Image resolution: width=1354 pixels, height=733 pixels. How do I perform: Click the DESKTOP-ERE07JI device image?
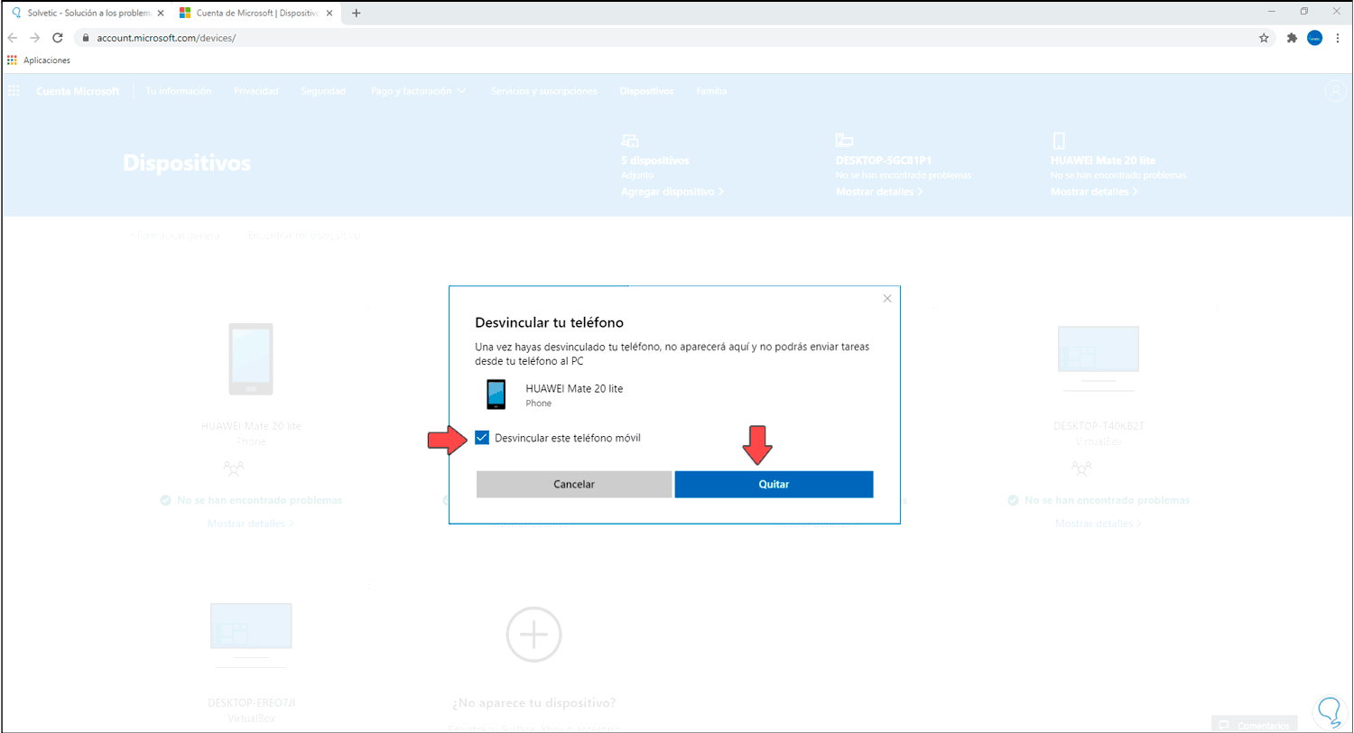pos(250,636)
